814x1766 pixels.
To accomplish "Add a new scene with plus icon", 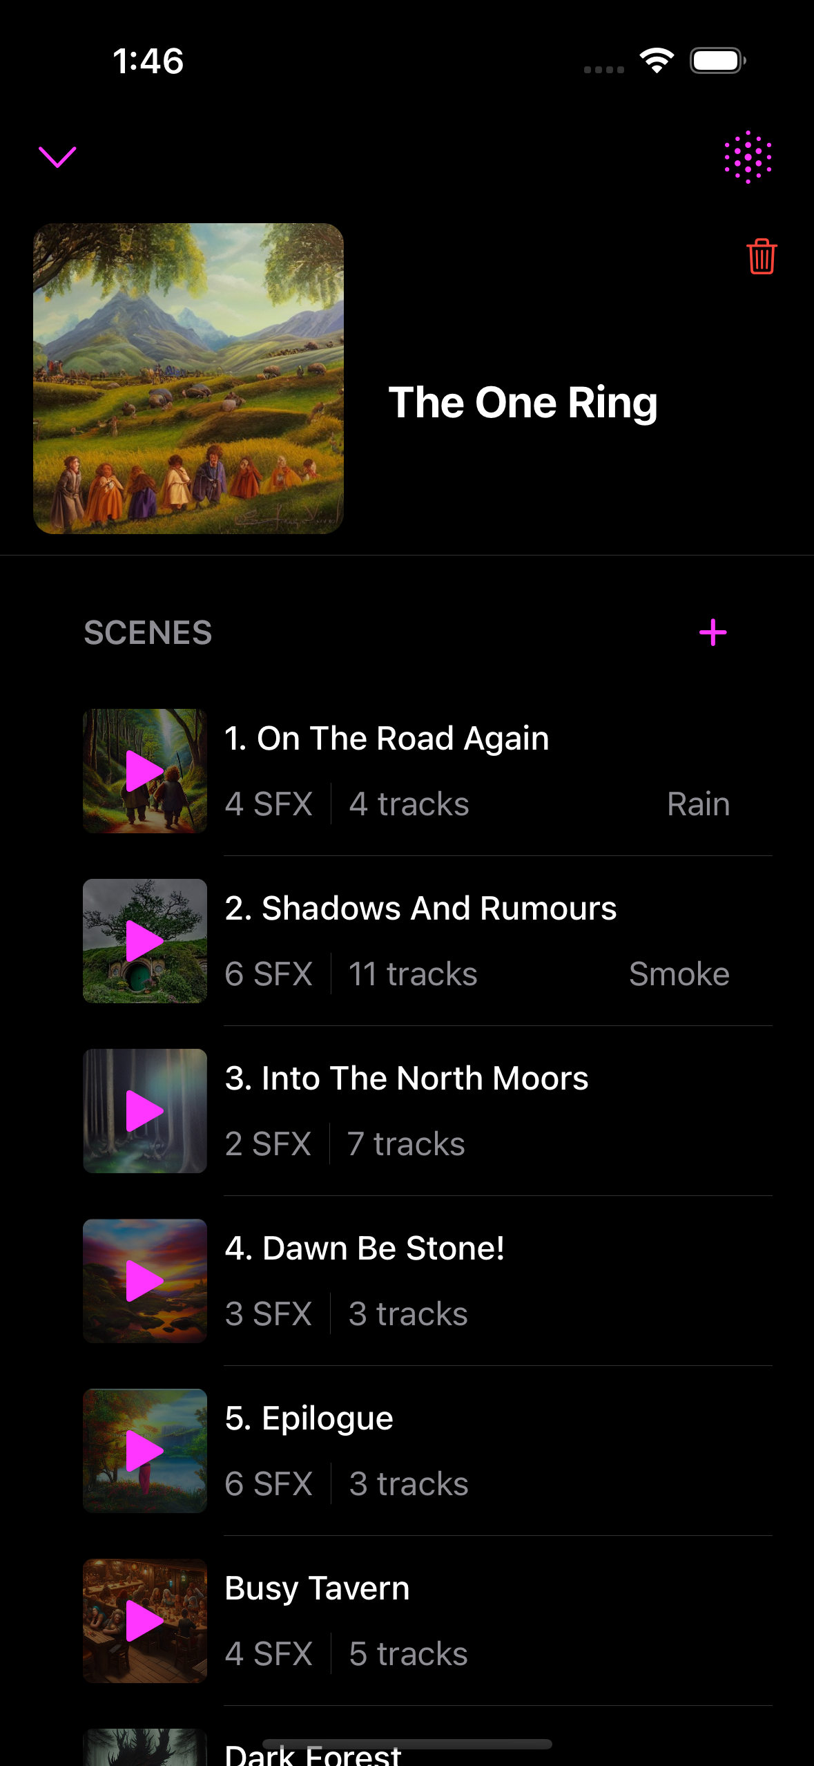I will click(713, 633).
